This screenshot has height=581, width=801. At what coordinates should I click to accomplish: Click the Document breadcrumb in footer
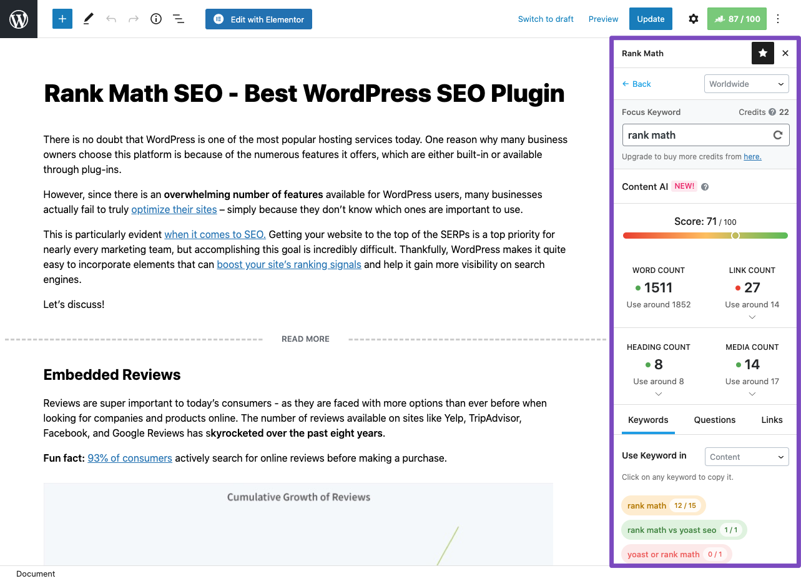(36, 574)
